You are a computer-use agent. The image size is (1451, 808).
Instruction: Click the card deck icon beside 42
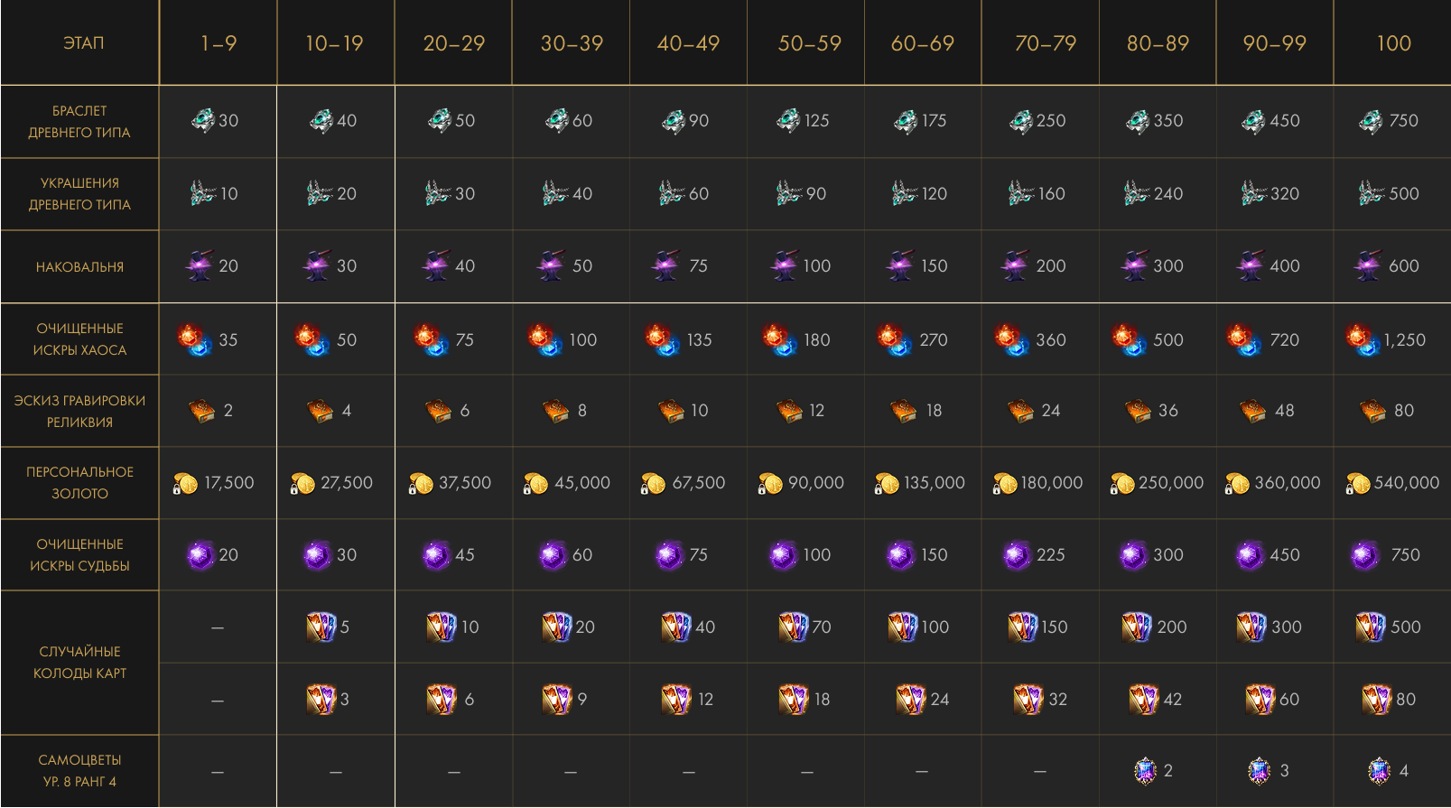1143,699
